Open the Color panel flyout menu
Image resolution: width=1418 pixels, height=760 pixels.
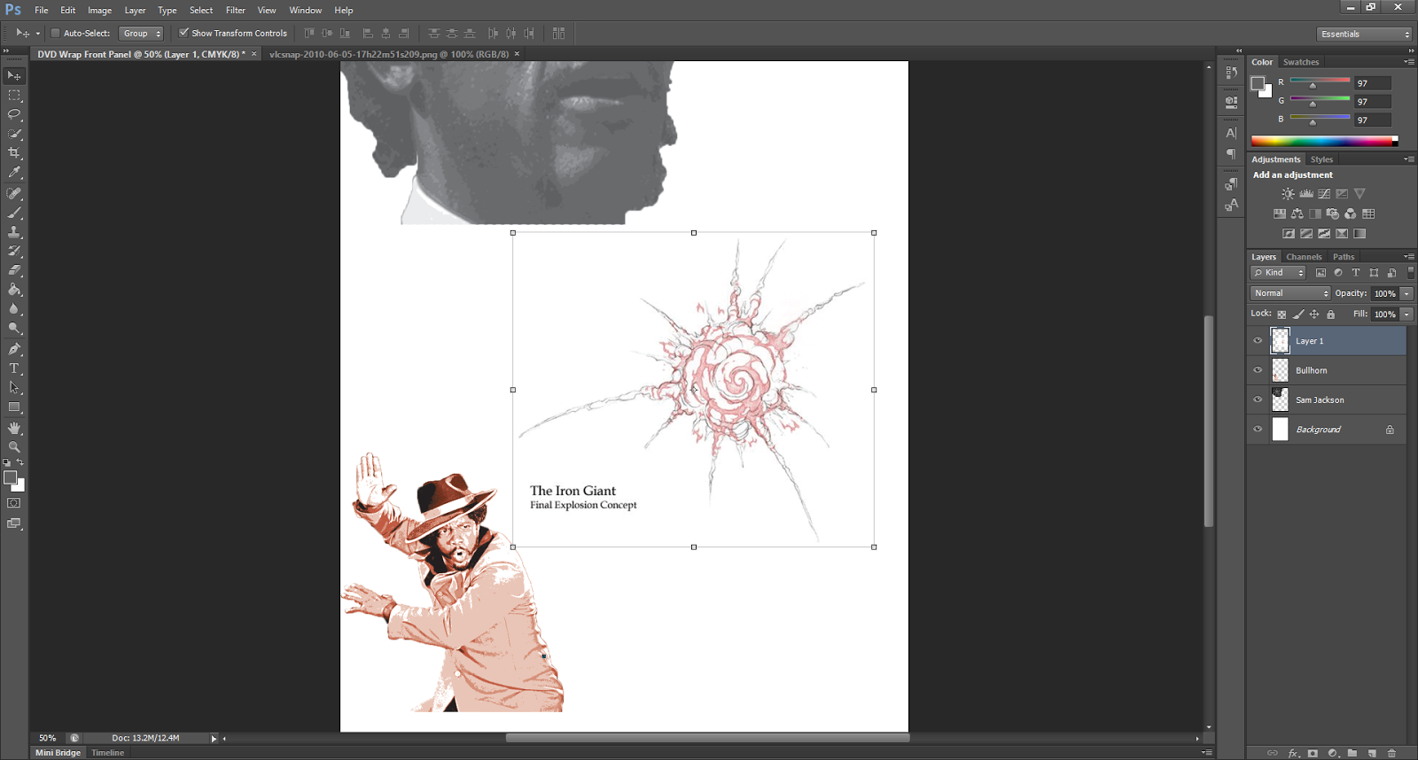[1409, 62]
